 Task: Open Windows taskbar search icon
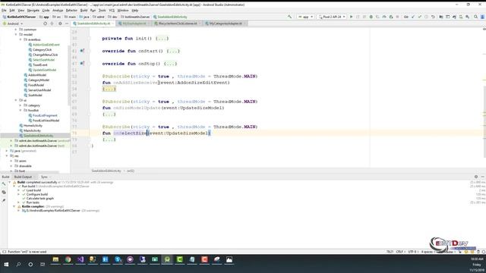click(x=18, y=265)
